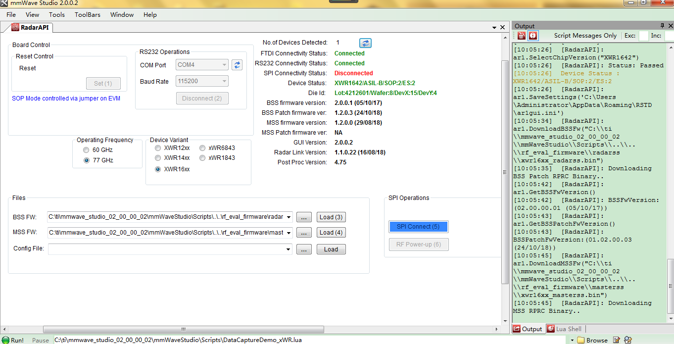Screen dimensions: 674x344
Task: Open the File menu
Action: pyautogui.click(x=11, y=15)
